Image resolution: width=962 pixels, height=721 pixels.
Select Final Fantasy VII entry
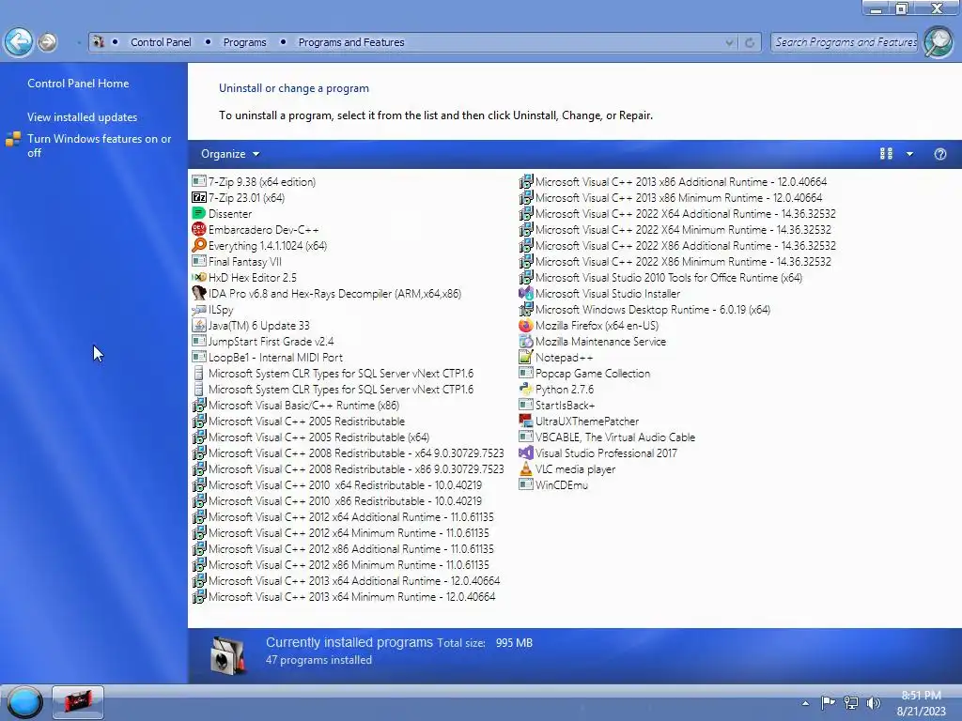pyautogui.click(x=237, y=261)
